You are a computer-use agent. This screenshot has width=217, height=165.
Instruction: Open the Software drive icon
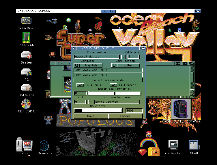(27, 88)
